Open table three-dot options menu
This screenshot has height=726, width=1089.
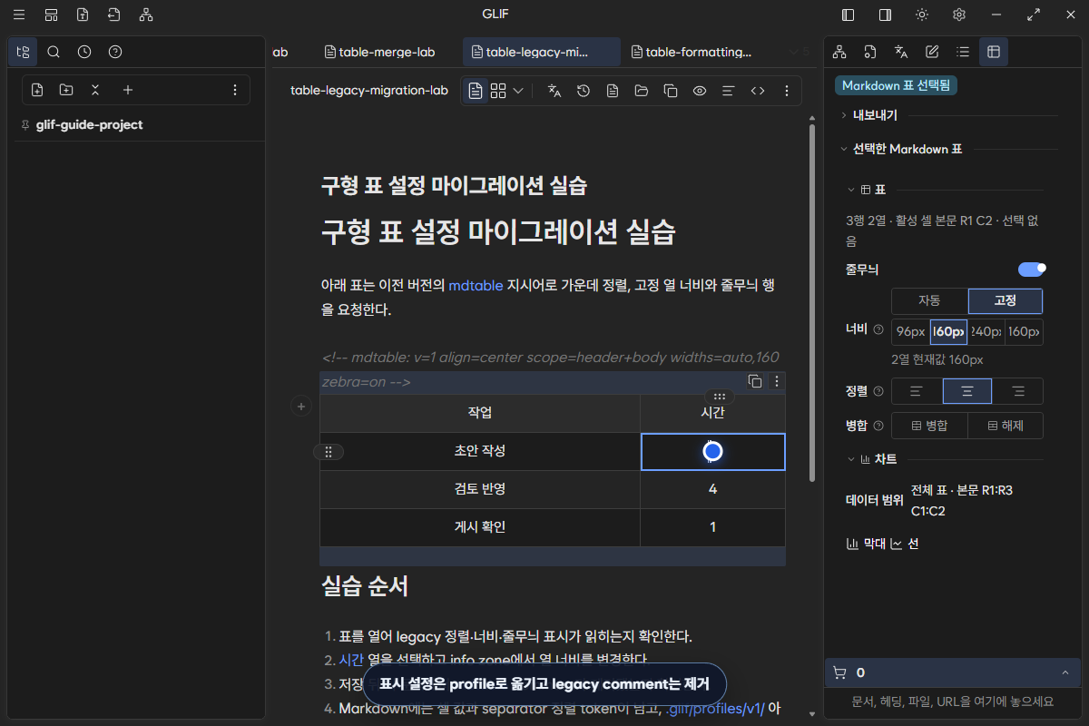coord(776,381)
